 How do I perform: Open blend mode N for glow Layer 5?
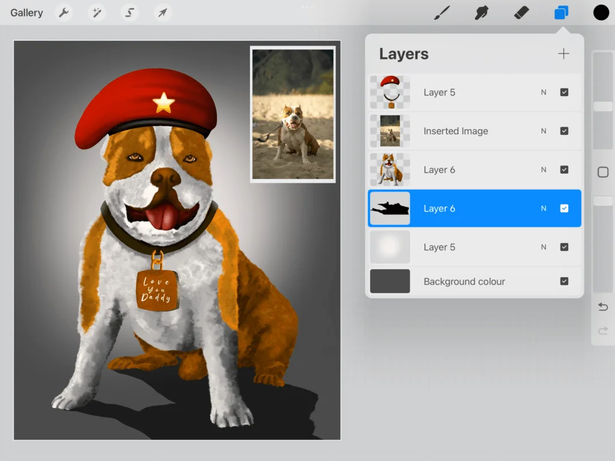[x=544, y=247]
